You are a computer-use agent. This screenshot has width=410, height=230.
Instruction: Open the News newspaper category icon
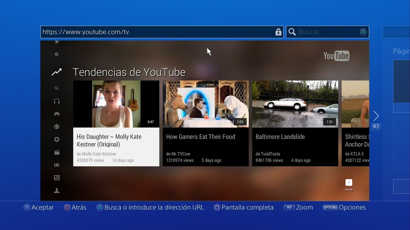(57, 178)
